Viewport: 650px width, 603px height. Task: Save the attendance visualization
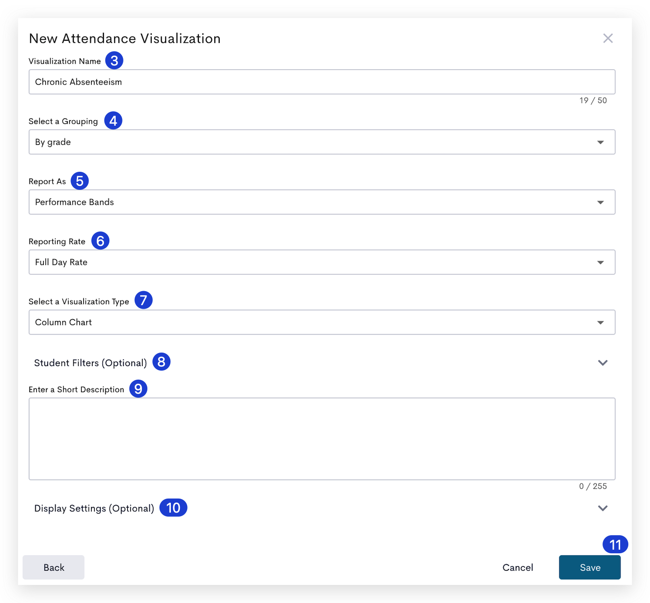589,567
